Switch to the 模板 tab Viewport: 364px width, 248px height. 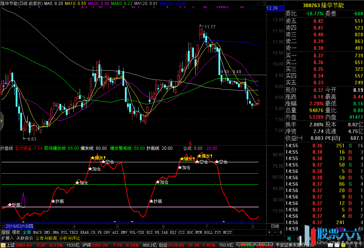16,232
